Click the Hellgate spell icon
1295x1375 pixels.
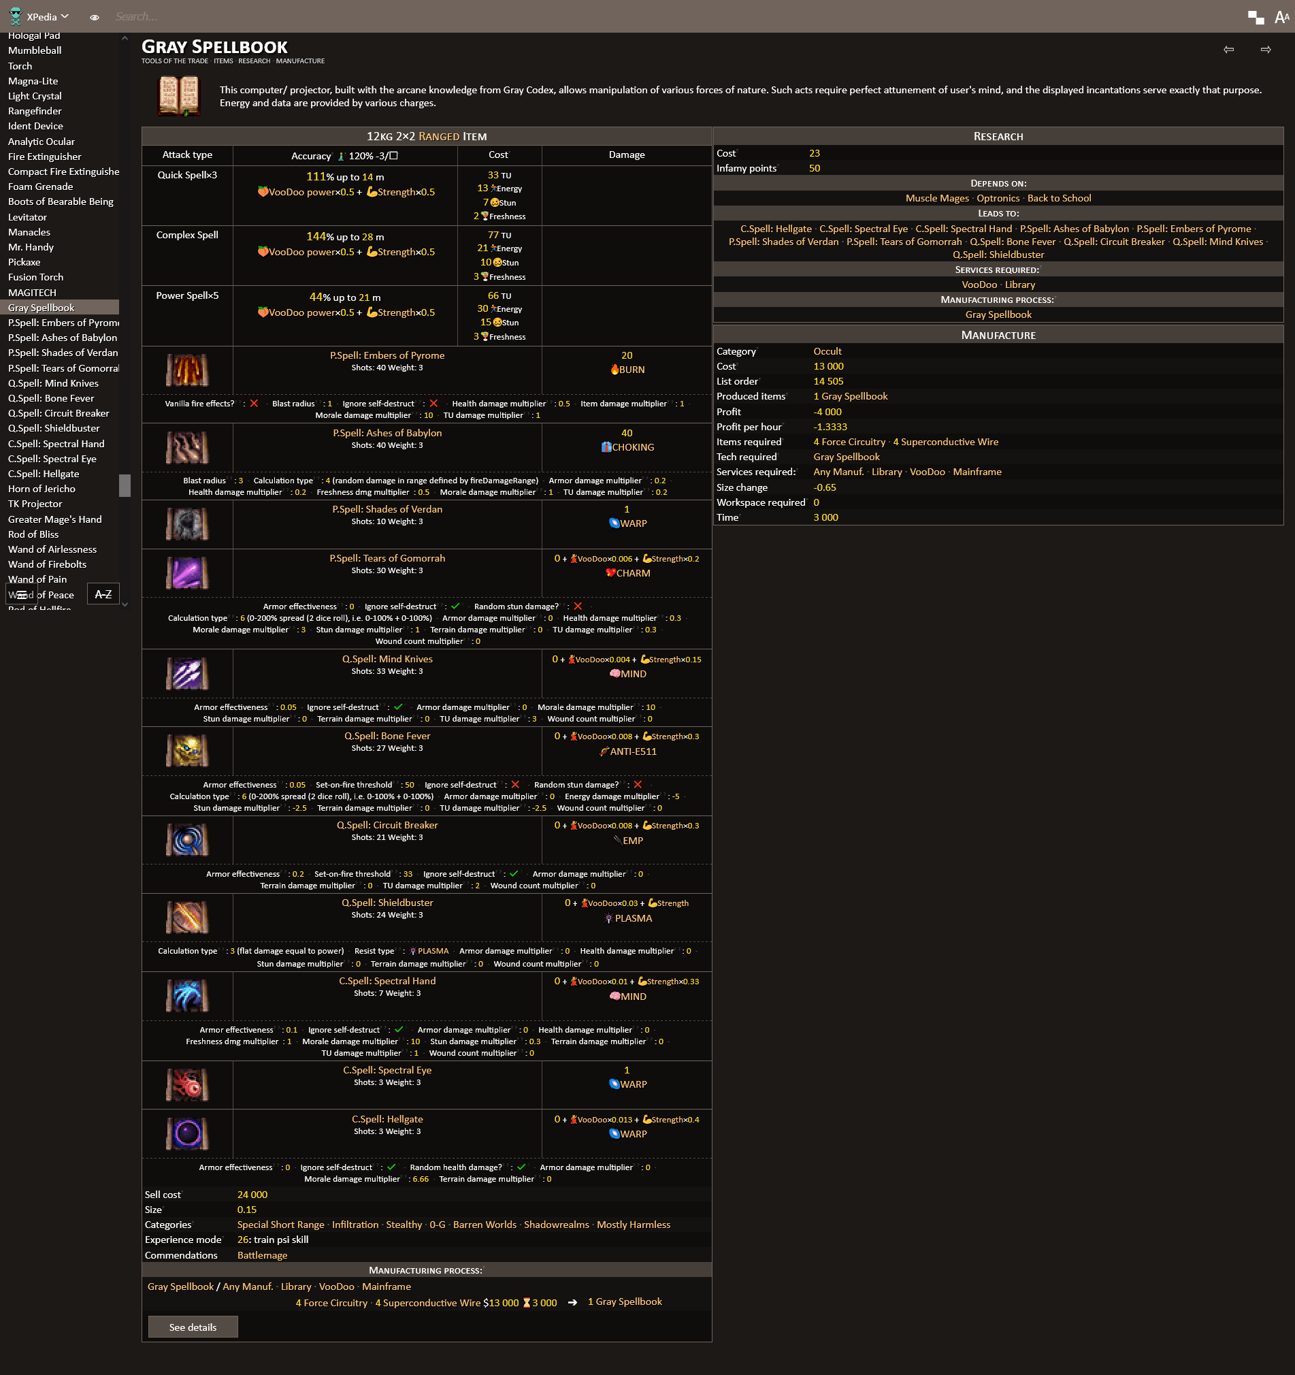(x=187, y=1133)
